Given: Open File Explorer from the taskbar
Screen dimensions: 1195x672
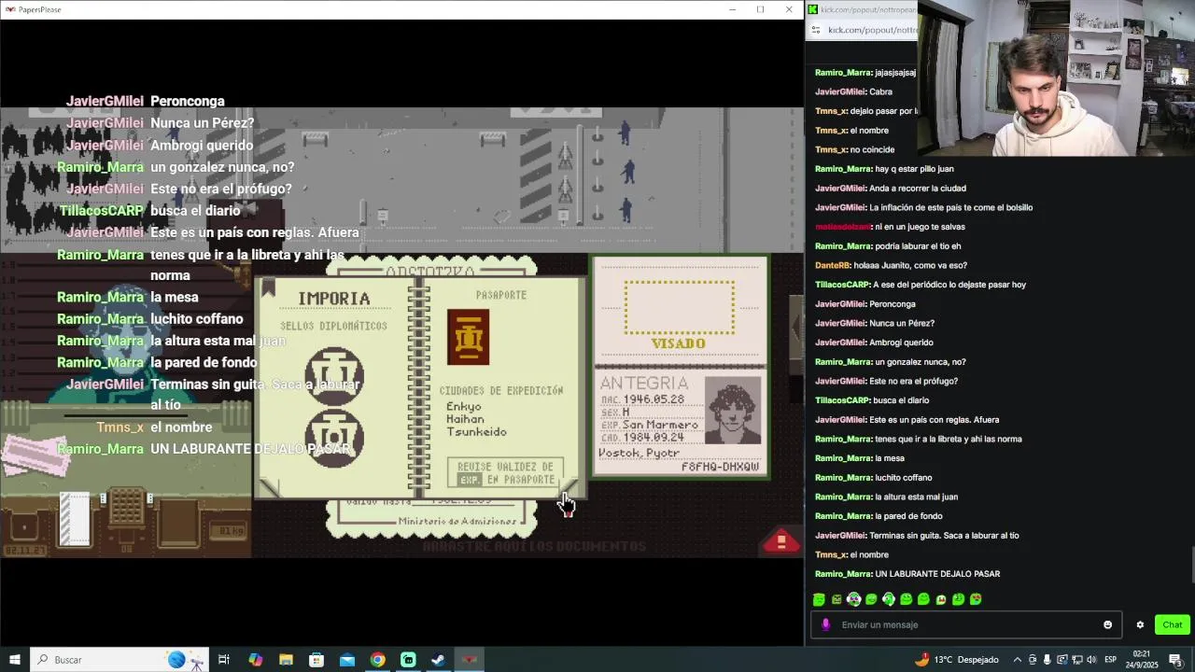Looking at the screenshot, I should click(x=286, y=660).
